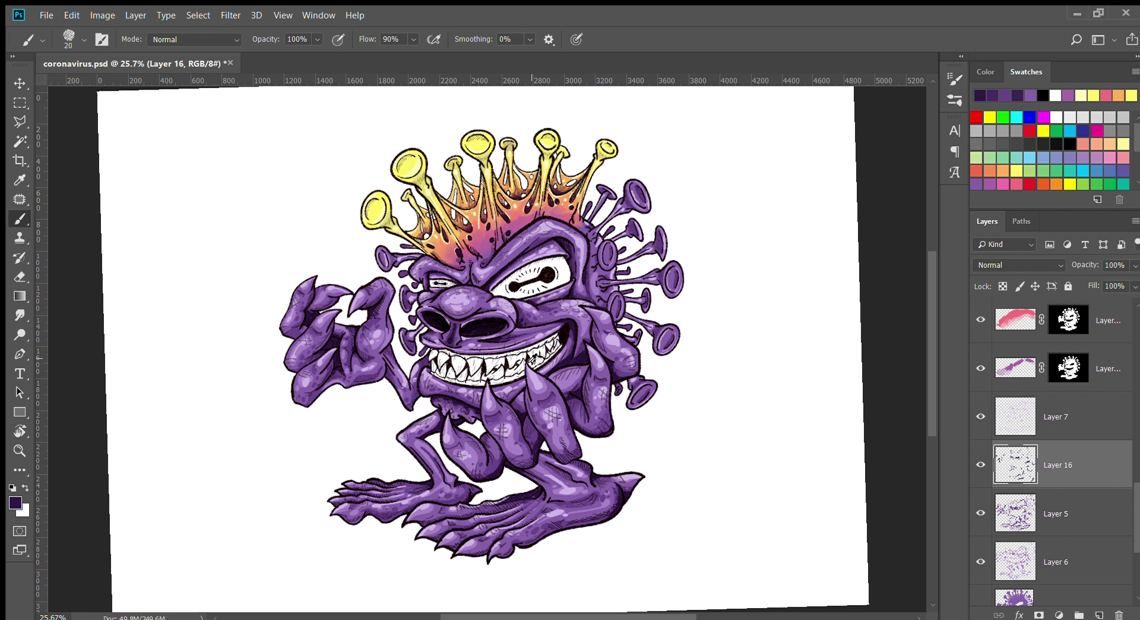Open brush smoothing options gear
The height and width of the screenshot is (620, 1140).
549,40
